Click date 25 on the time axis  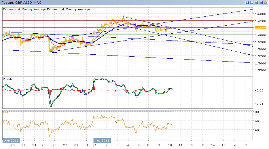pyautogui.click(x=43, y=145)
